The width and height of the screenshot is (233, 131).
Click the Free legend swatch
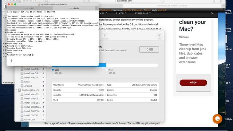(107, 70)
